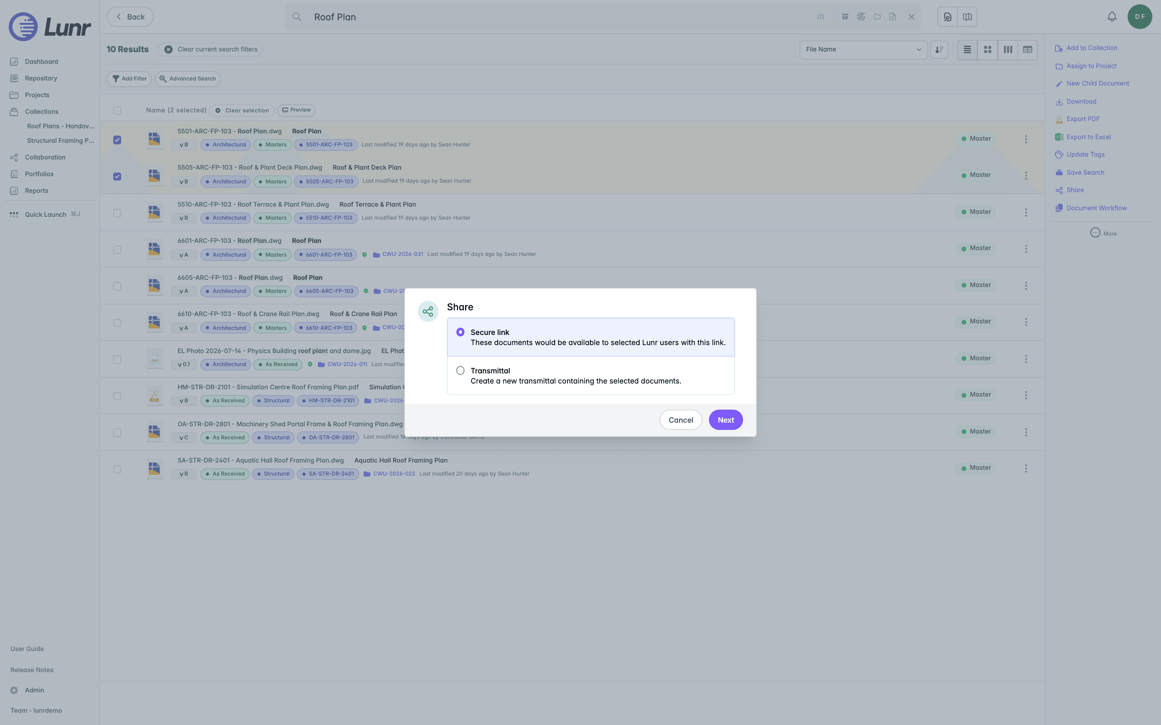Click file thumbnail of 6601-ARC-FP-103 Roof Plan
This screenshot has height=725, width=1161.
click(x=155, y=249)
